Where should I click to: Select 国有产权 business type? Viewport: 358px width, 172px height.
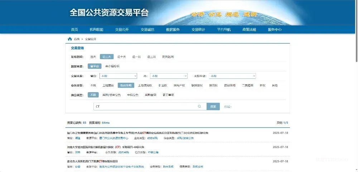click(179, 85)
